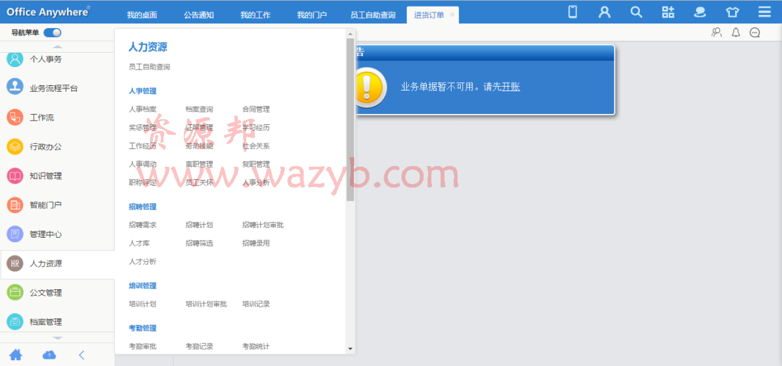
Task: Open 招聘需求 menu entry
Action: (142, 225)
